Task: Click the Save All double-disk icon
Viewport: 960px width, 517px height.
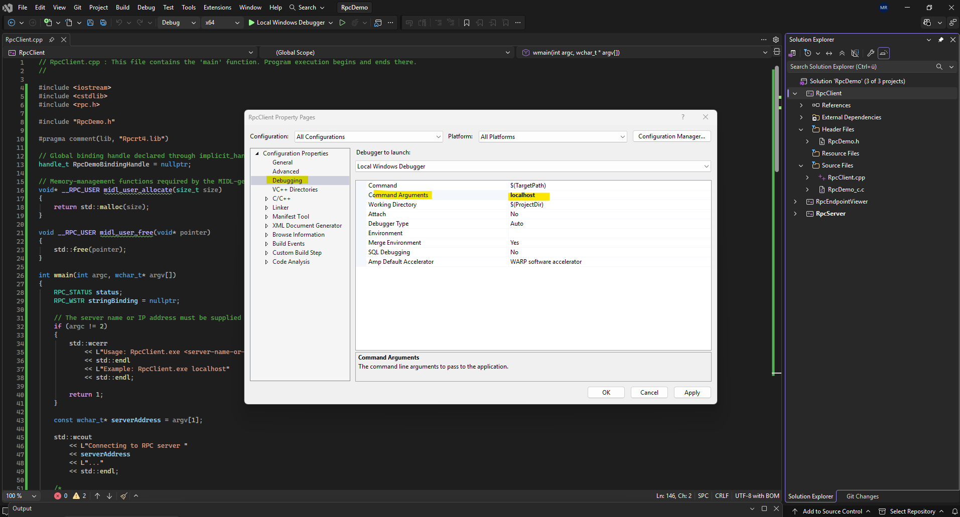Action: pos(103,23)
